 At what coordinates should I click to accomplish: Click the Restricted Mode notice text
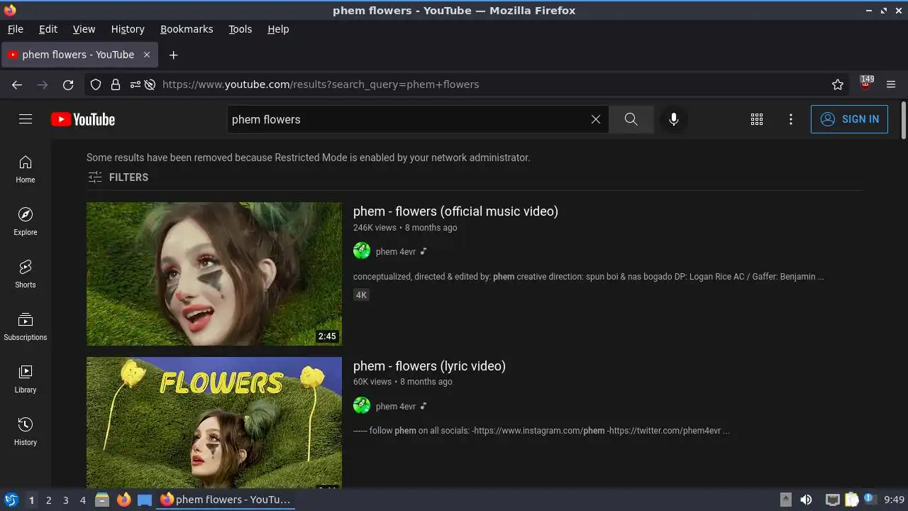click(308, 158)
